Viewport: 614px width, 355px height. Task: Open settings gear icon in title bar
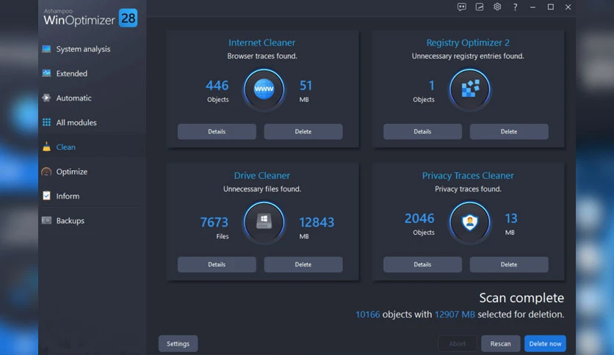click(x=497, y=7)
